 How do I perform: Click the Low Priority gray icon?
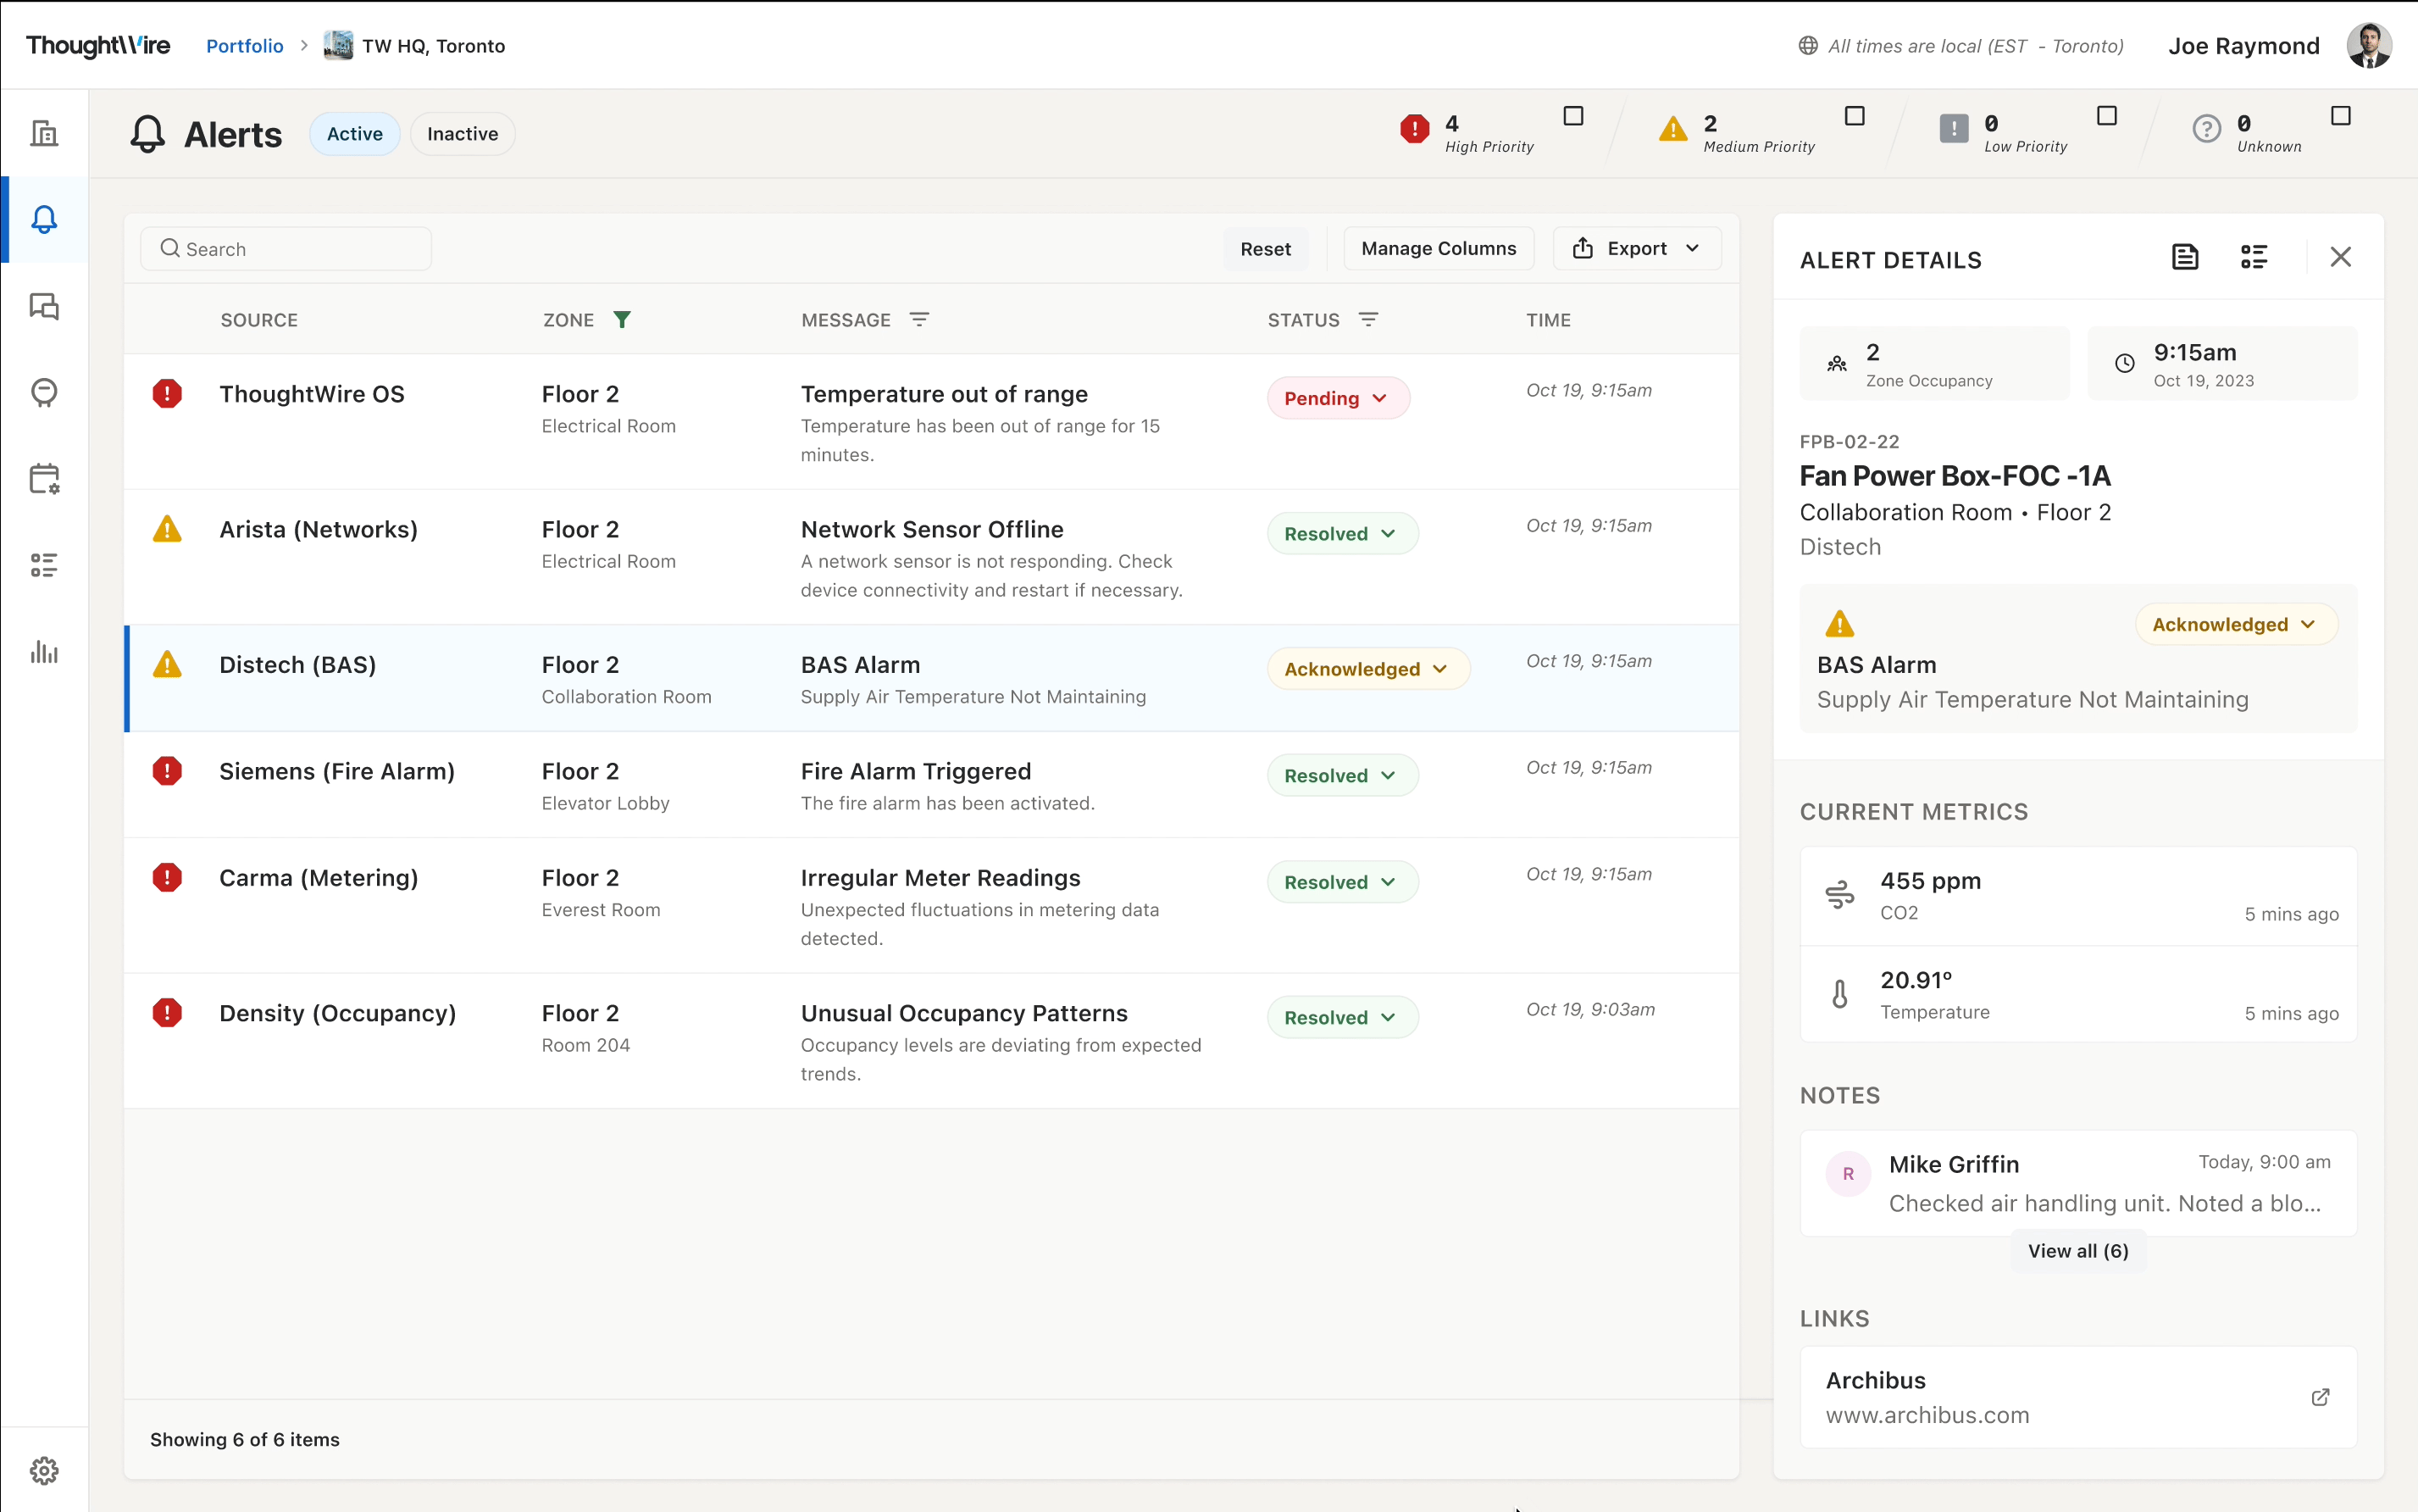pyautogui.click(x=1953, y=128)
